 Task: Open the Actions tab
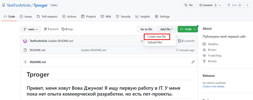(69, 17)
